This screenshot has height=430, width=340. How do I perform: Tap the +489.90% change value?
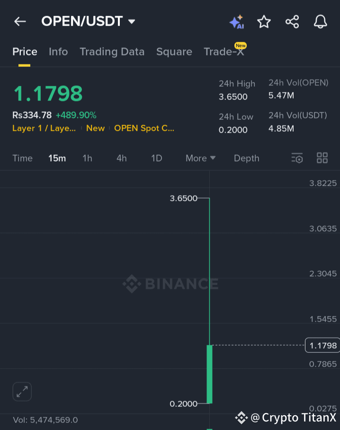click(76, 115)
